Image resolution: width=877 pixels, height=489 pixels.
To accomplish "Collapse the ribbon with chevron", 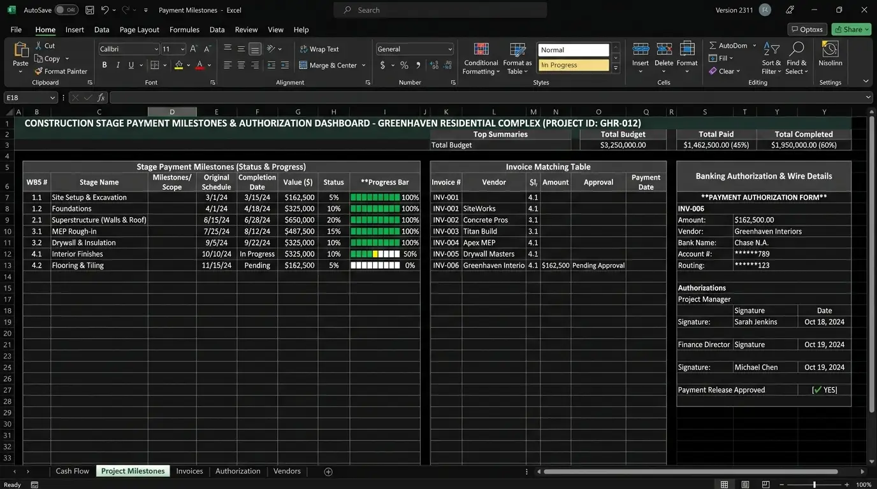I will pos(866,81).
